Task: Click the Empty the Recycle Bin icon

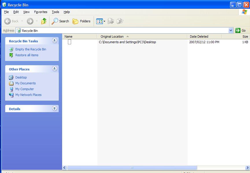Action: (x=11, y=49)
